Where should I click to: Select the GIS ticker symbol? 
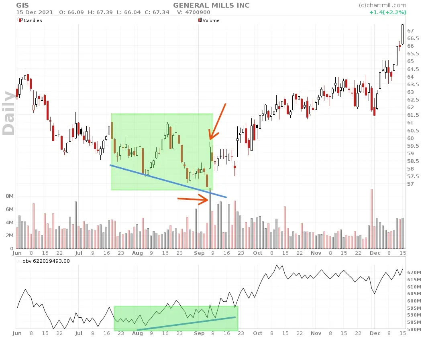(x=22, y=5)
